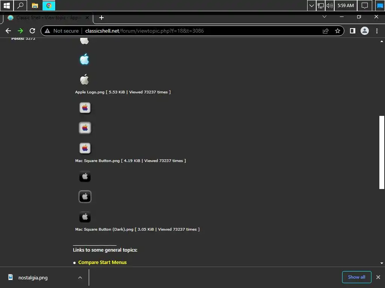
Task: Open volume control tray icon
Action: pyautogui.click(x=329, y=5)
